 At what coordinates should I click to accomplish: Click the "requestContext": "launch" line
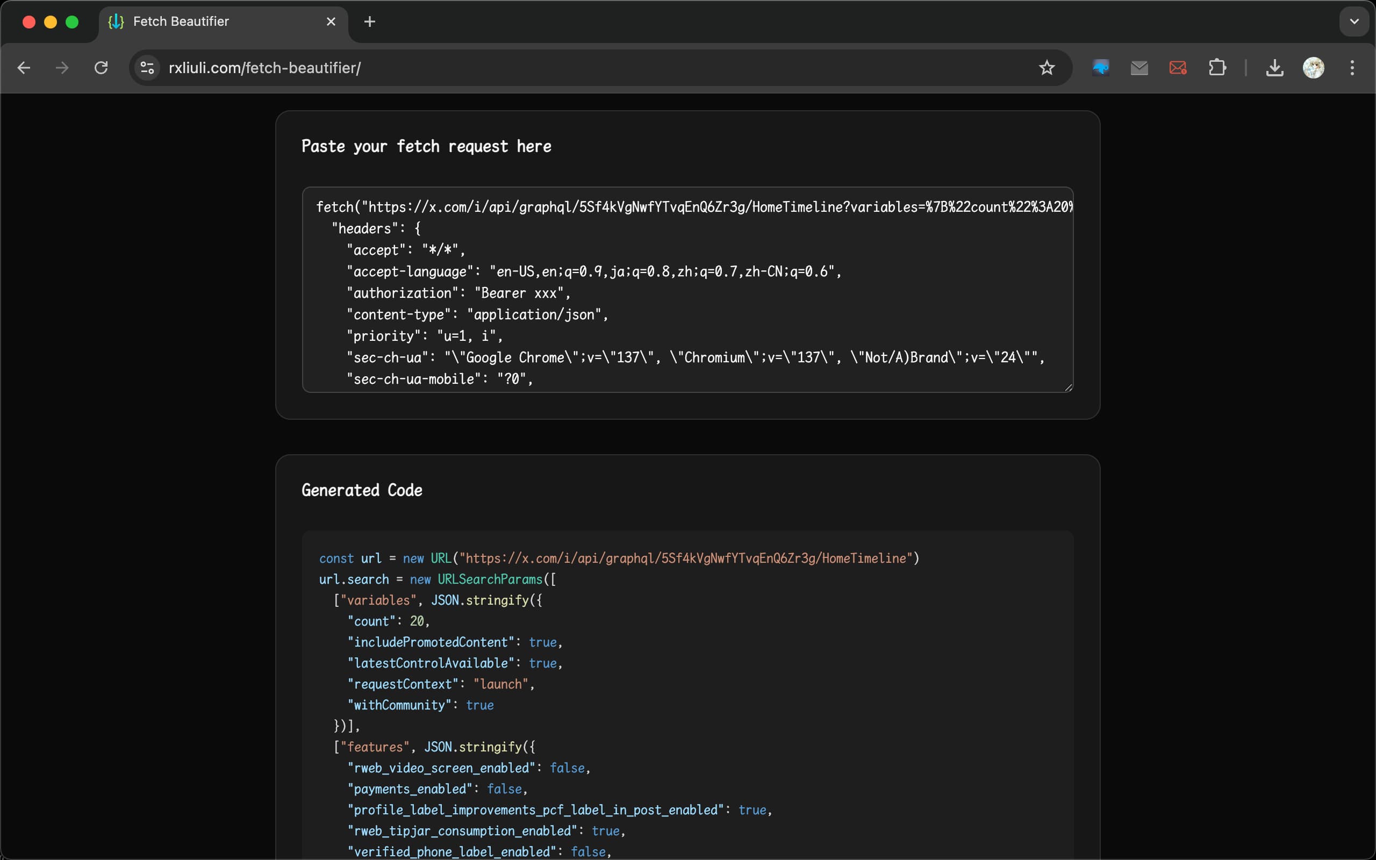click(x=441, y=684)
